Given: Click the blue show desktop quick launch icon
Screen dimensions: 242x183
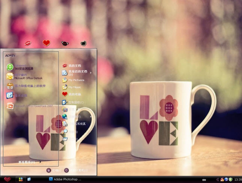Looking at the screenshot, I should coord(29,179).
